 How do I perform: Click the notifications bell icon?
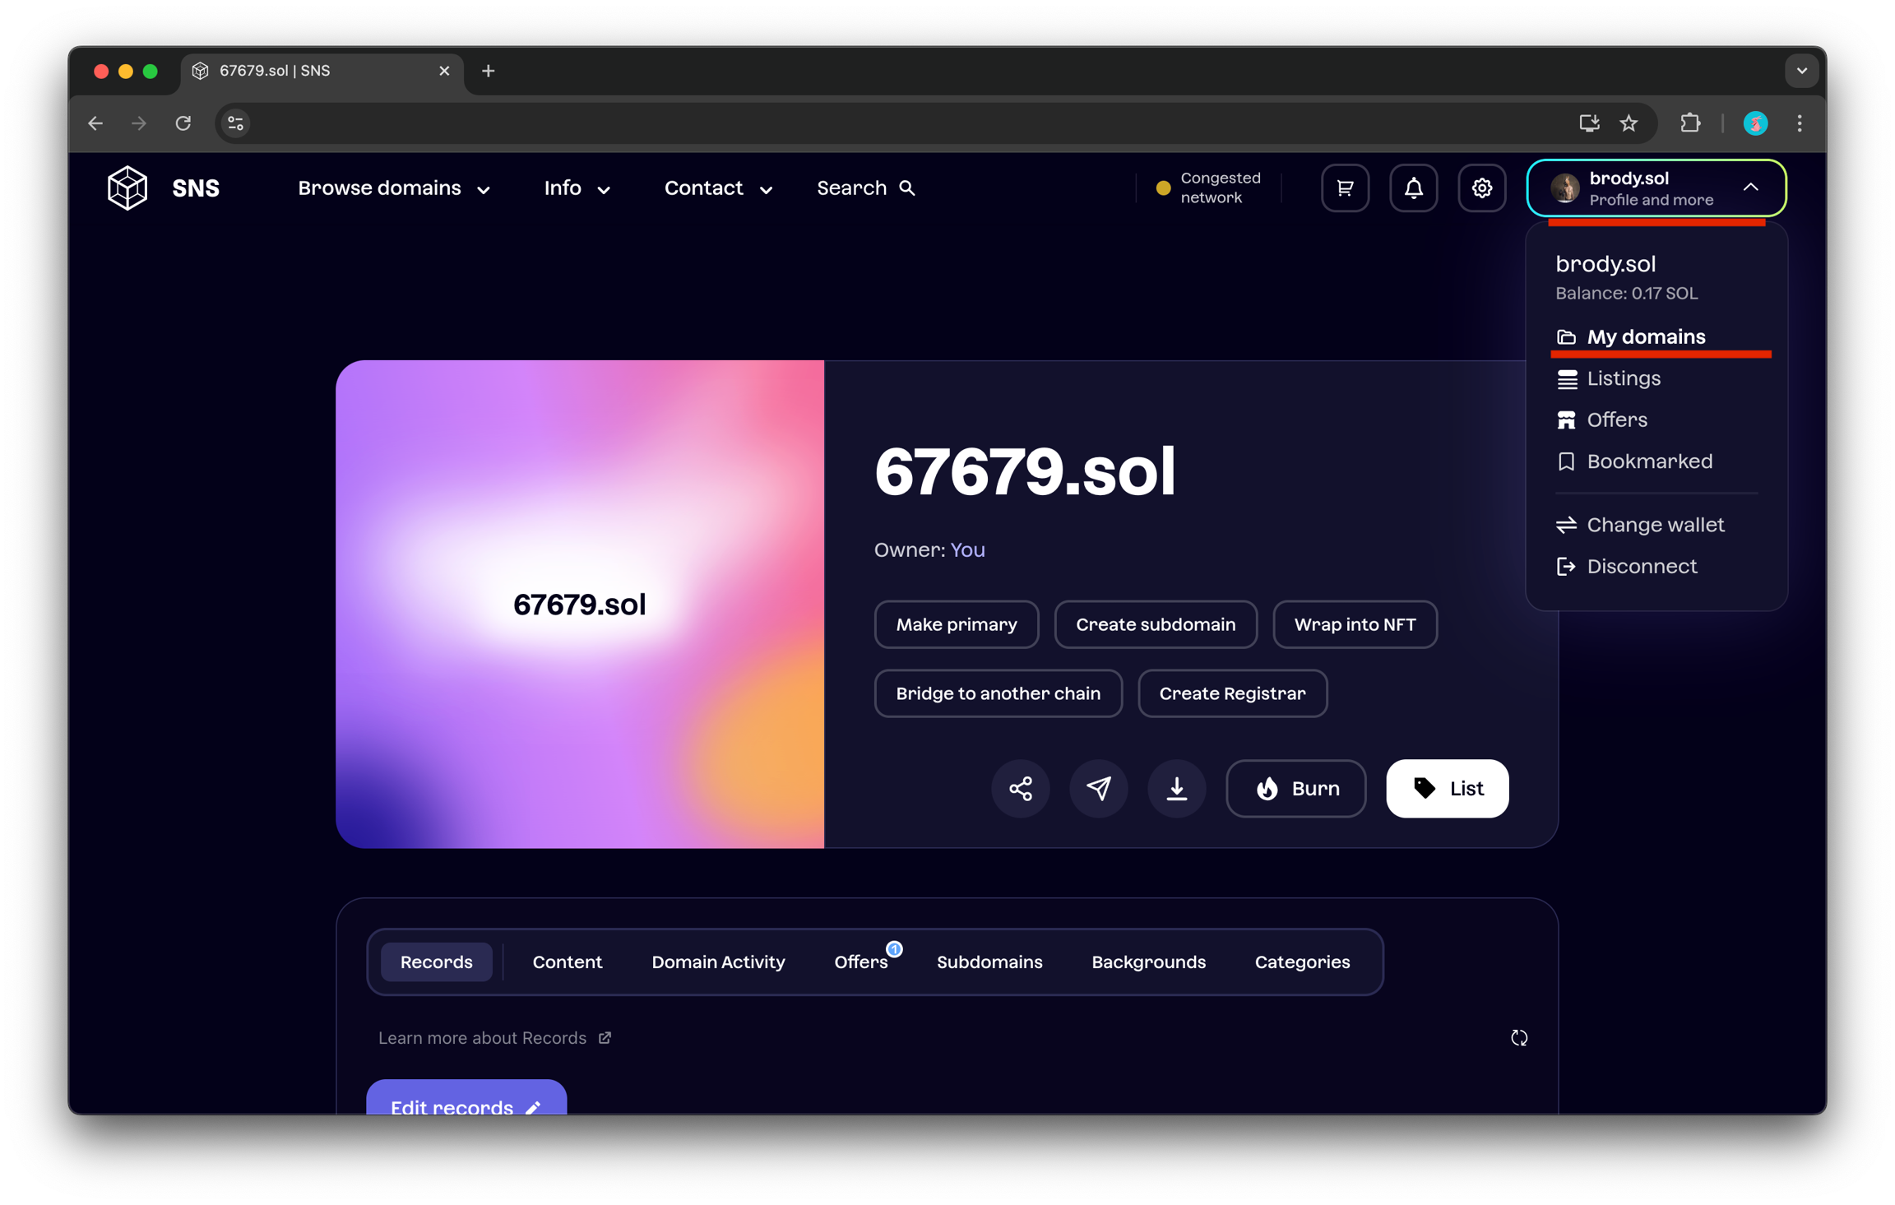coord(1413,188)
